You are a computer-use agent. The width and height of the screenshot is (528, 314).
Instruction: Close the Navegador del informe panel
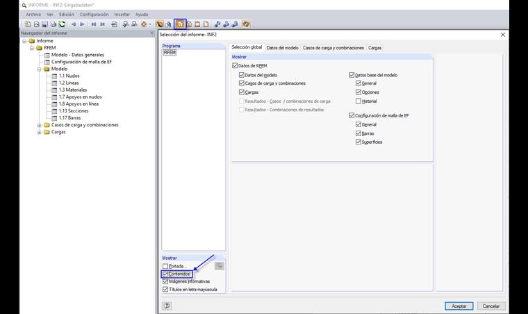coord(152,33)
